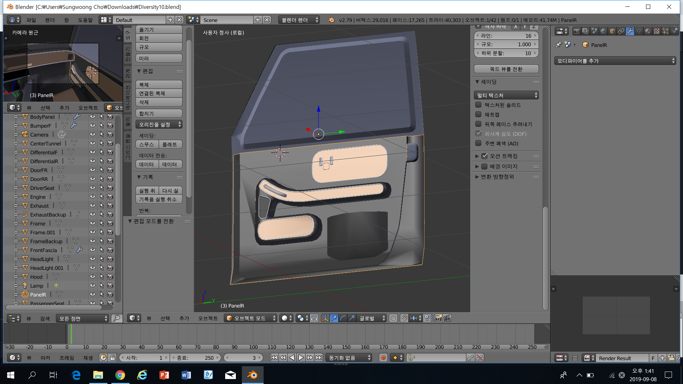
Task: Open the World properties globe tab
Action: tap(603, 31)
